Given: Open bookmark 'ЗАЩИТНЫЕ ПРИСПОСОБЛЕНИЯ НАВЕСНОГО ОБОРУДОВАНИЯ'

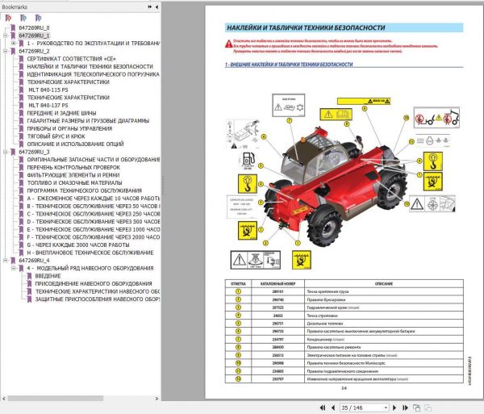Looking at the screenshot, I should pos(98,299).
